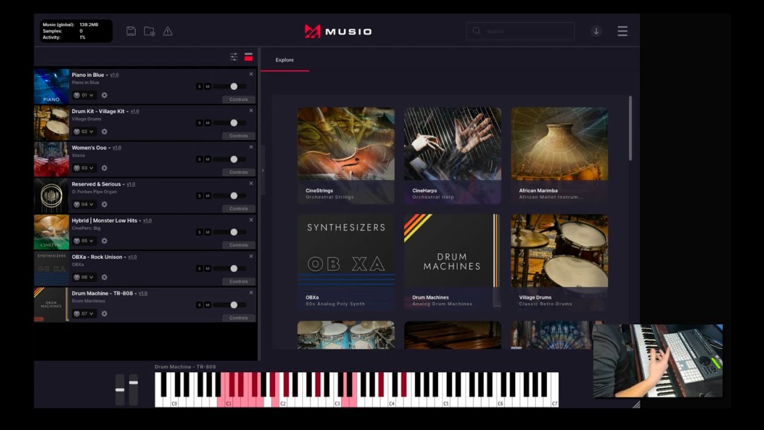Click the Piano in Blue volume slider
This screenshot has width=764, height=430.
pos(230,87)
